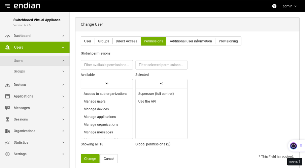
Task: Click the green Change button
Action: [x=90, y=159]
